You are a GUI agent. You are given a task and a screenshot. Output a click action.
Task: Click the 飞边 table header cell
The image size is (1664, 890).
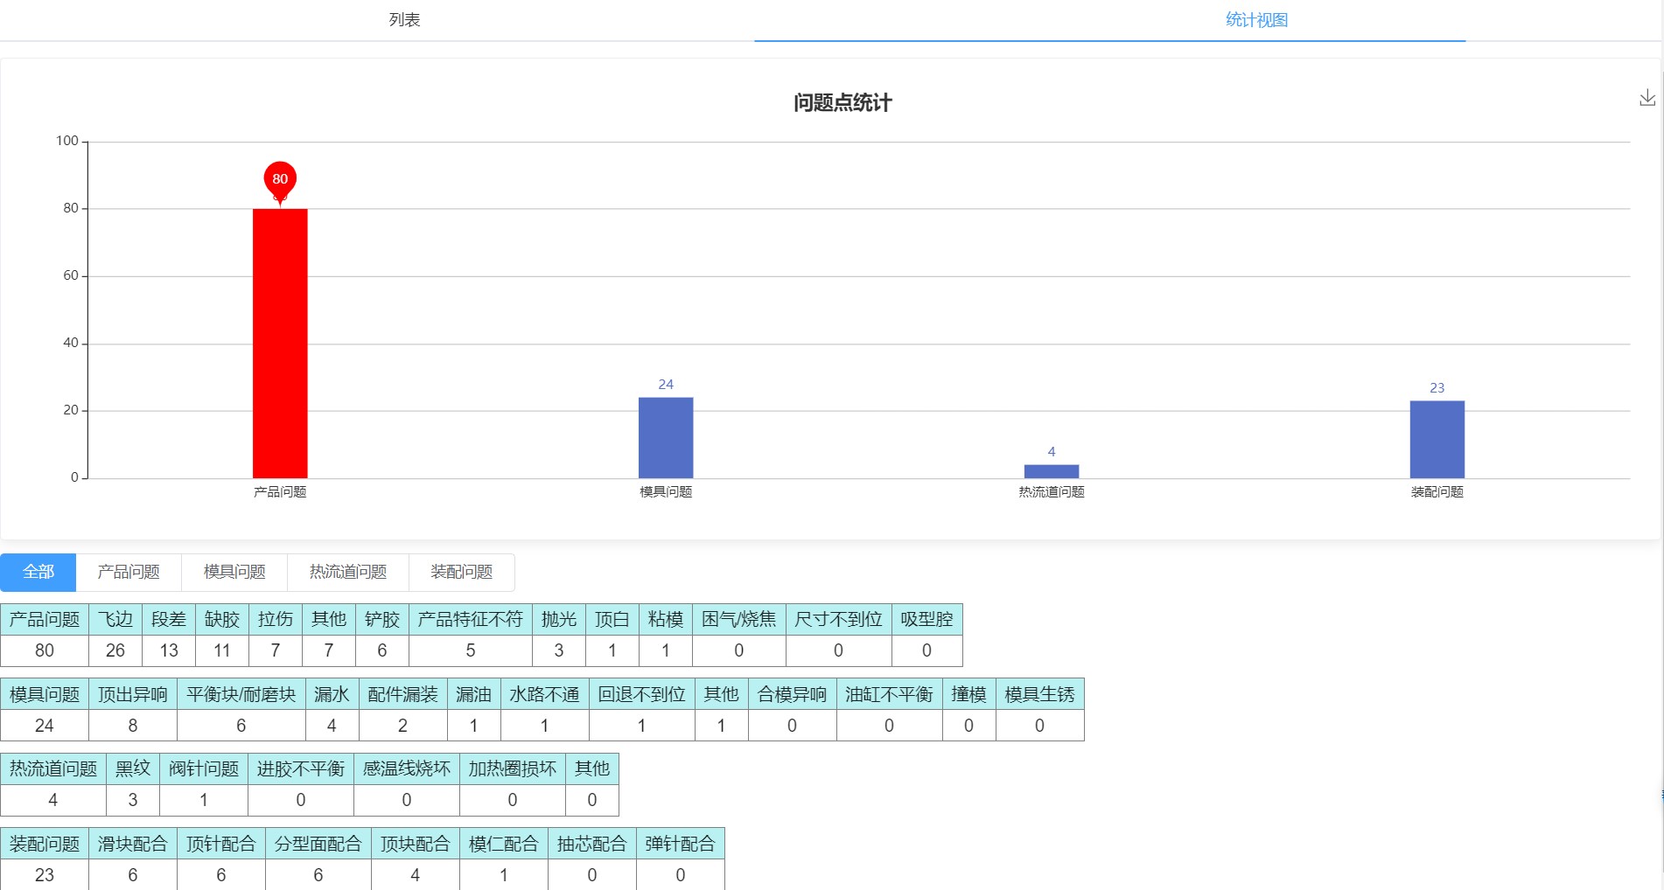coord(115,619)
